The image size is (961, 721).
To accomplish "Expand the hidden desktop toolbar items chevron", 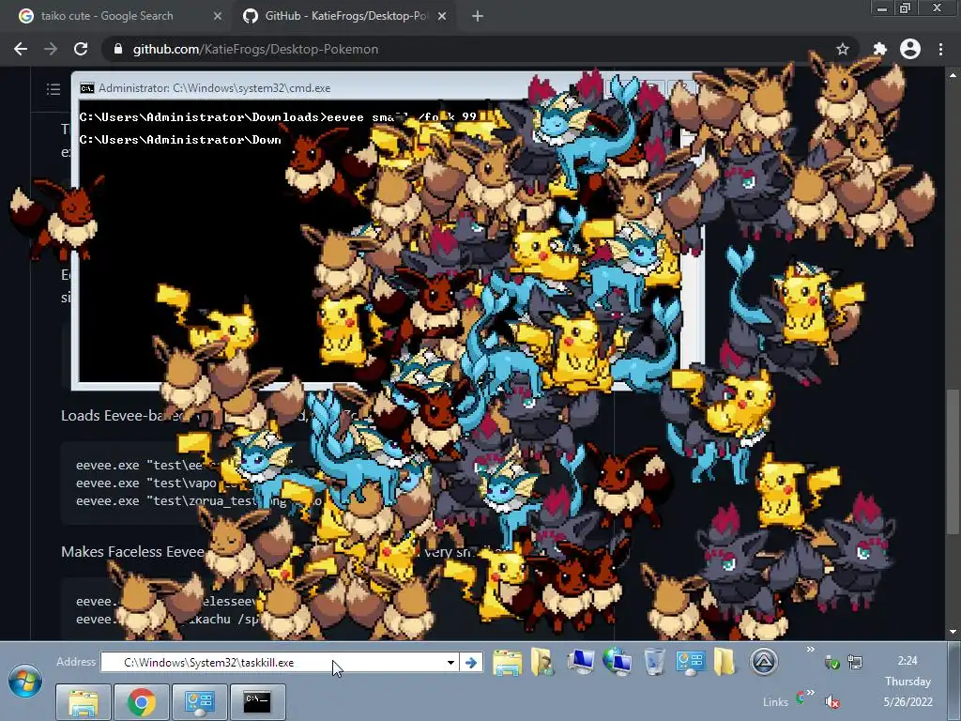I will [811, 650].
